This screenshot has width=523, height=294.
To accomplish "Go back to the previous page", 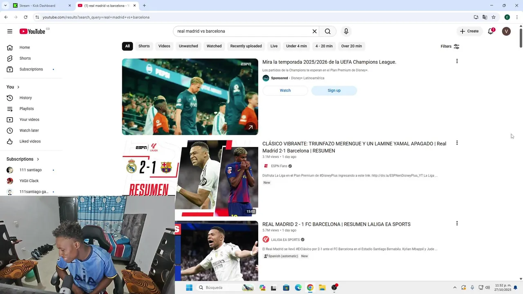I will point(6,17).
